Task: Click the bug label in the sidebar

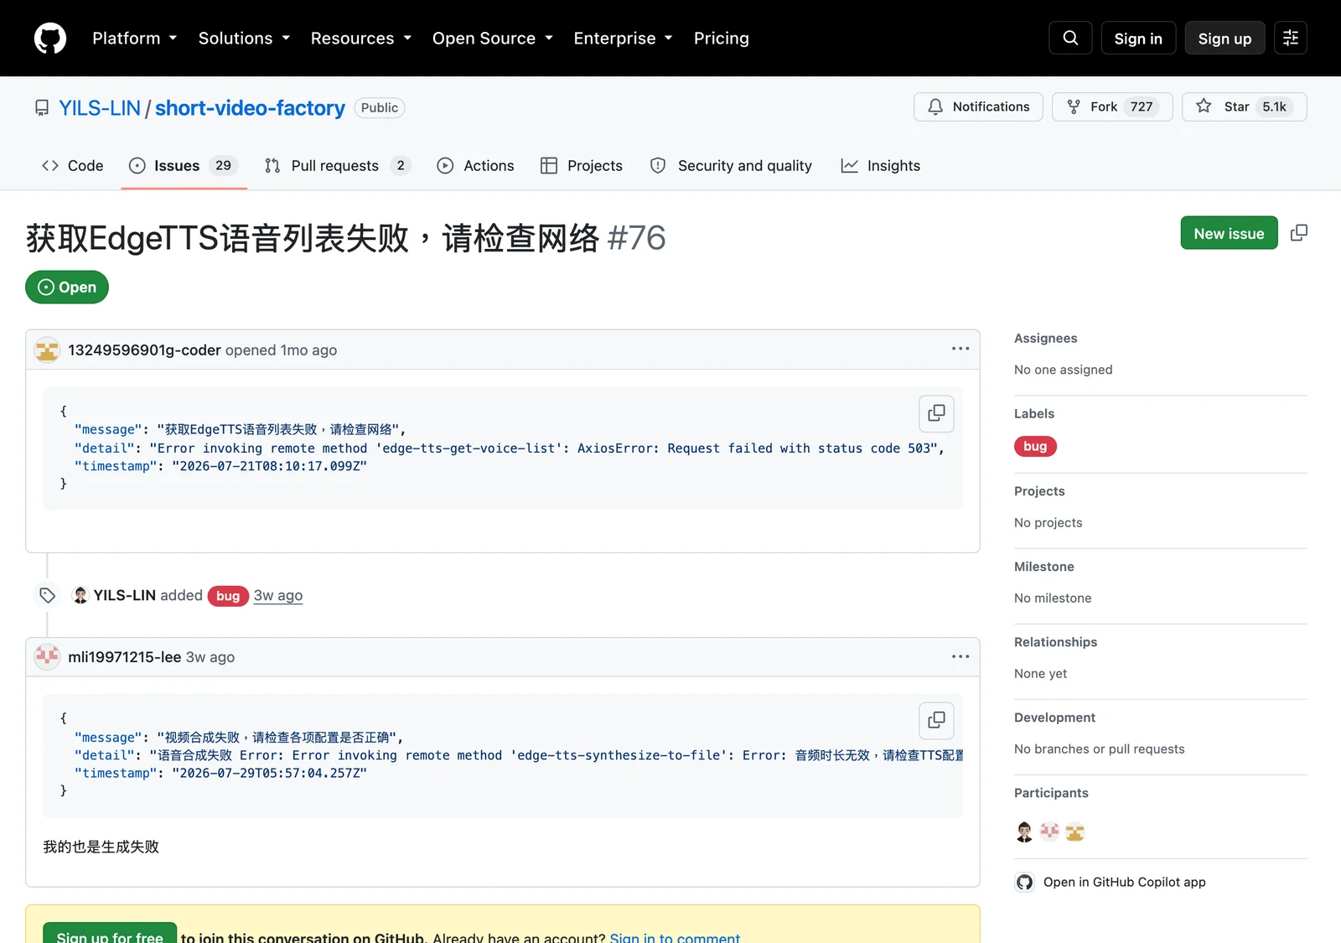Action: pyautogui.click(x=1035, y=446)
